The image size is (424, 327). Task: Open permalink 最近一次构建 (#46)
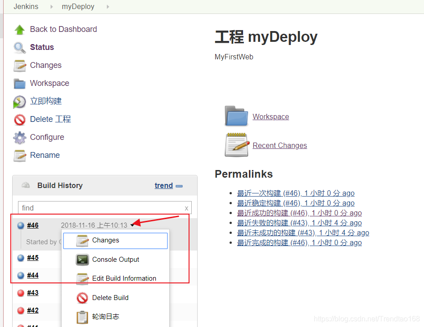[296, 193]
